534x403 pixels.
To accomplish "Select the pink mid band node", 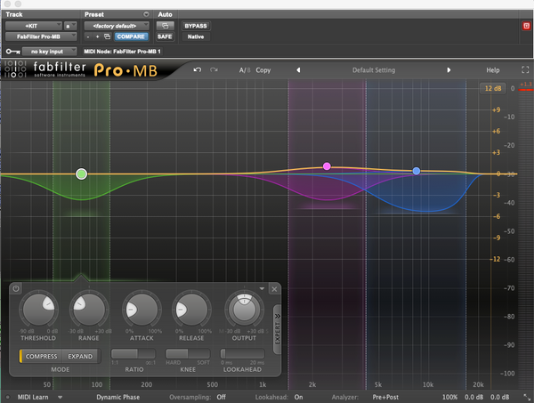I will 327,166.
